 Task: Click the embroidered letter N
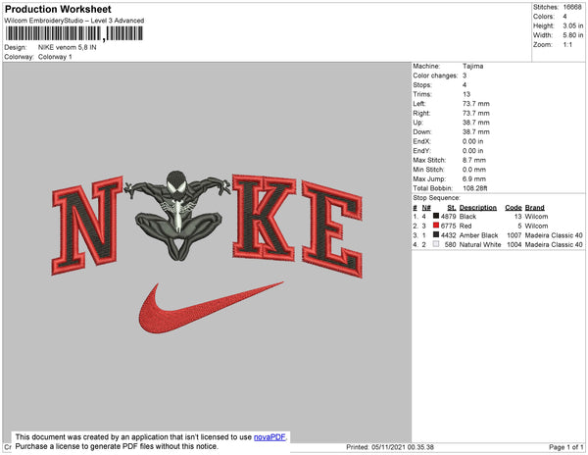pos(87,226)
